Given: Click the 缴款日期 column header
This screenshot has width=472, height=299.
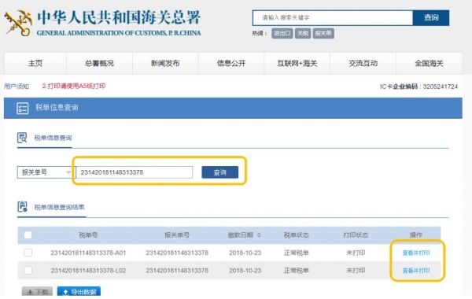Looking at the screenshot, I should coord(240,234).
